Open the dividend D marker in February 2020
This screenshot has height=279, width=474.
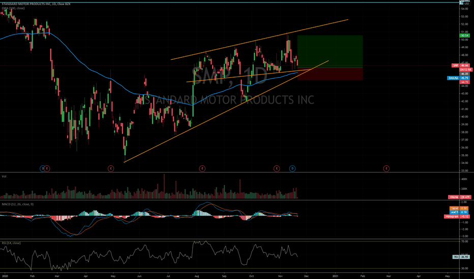[x=43, y=168]
